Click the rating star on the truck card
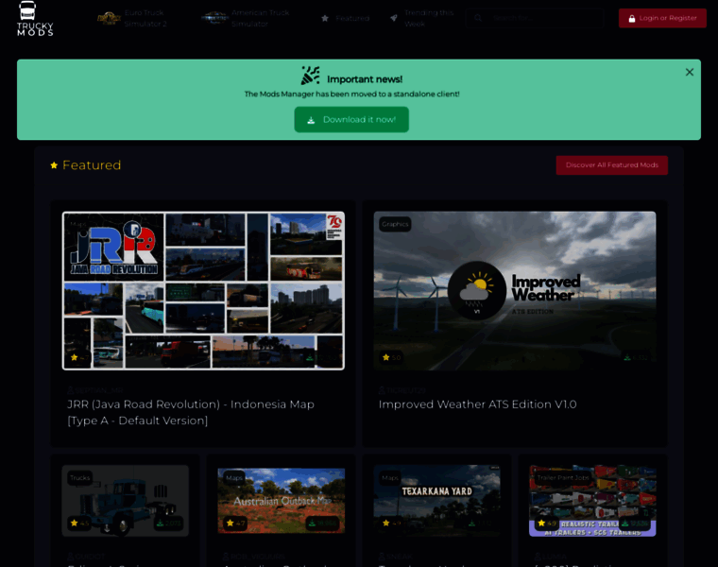 (x=75, y=523)
